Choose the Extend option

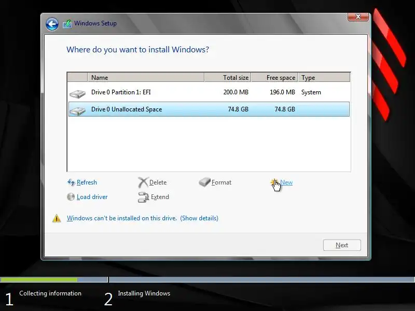(160, 197)
